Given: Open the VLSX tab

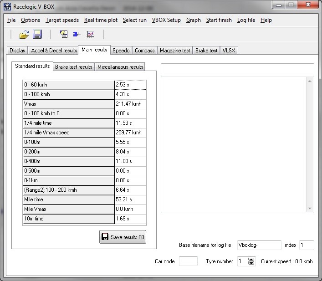Looking at the screenshot, I should click(229, 51).
